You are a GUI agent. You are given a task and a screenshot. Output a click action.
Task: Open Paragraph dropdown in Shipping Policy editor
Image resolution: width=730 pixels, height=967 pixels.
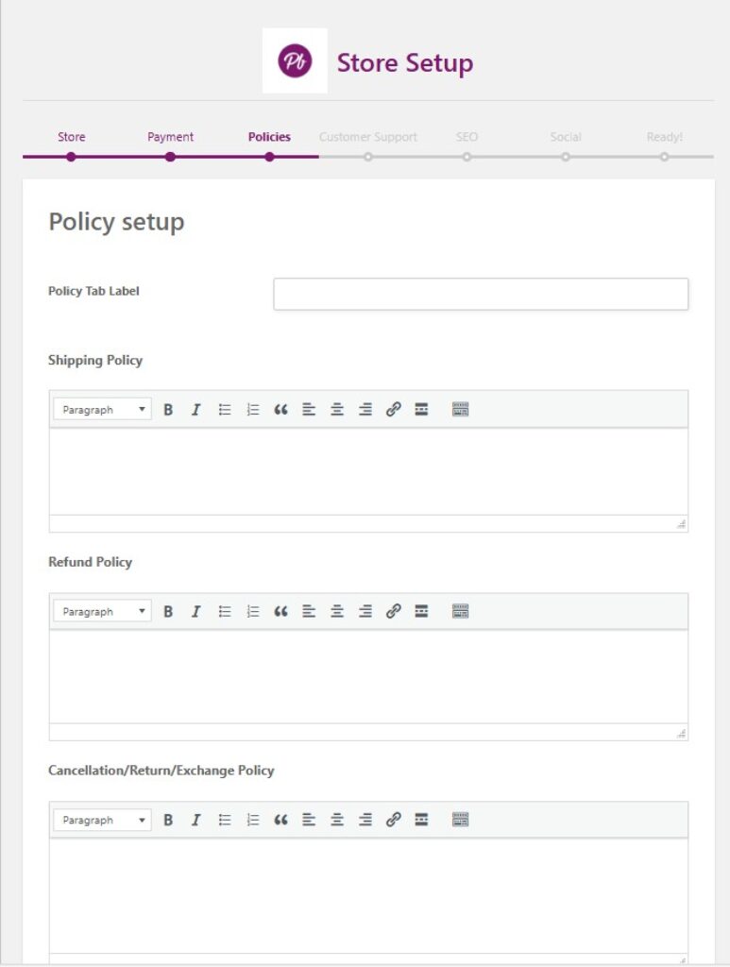tap(102, 410)
